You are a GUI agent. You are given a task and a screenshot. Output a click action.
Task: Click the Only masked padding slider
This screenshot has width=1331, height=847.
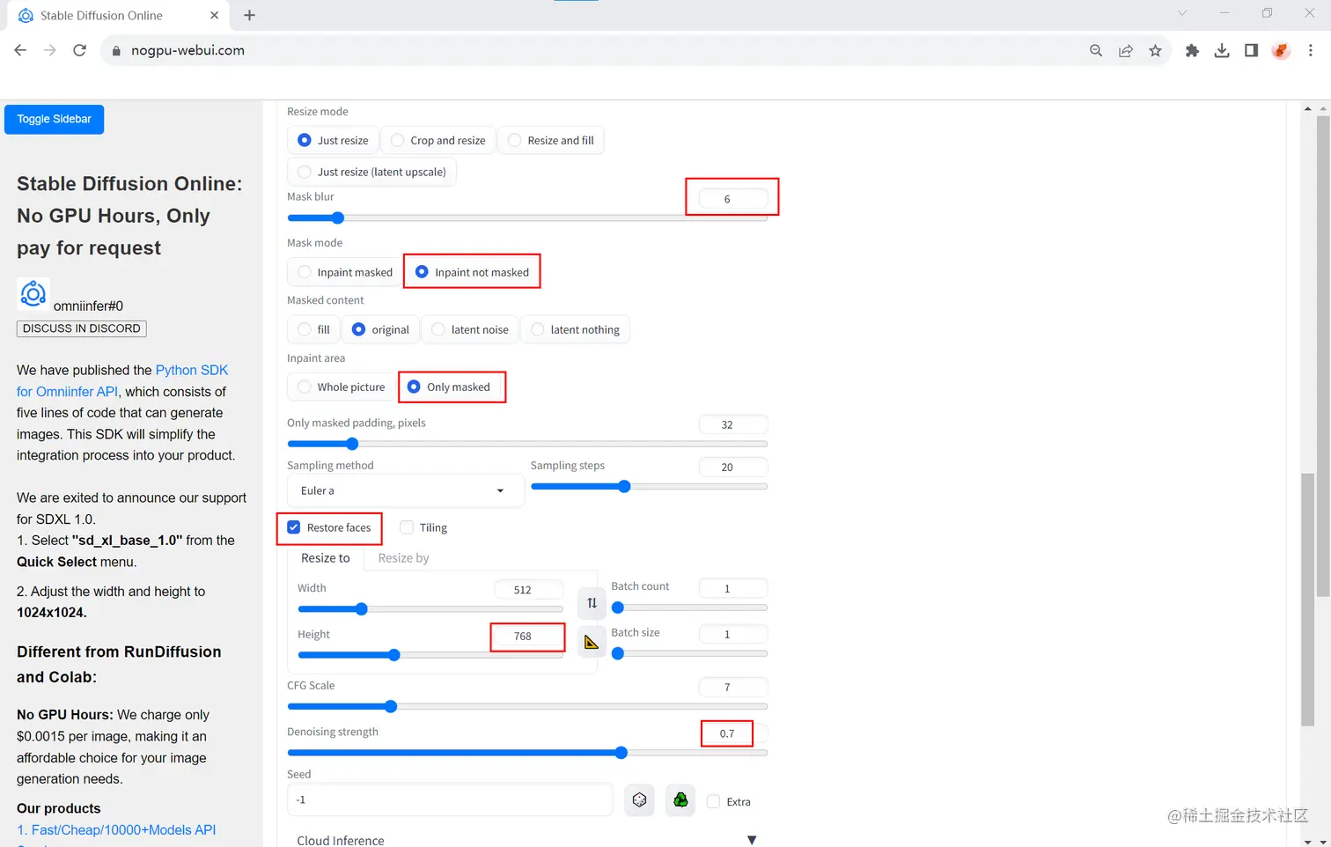[527, 444]
